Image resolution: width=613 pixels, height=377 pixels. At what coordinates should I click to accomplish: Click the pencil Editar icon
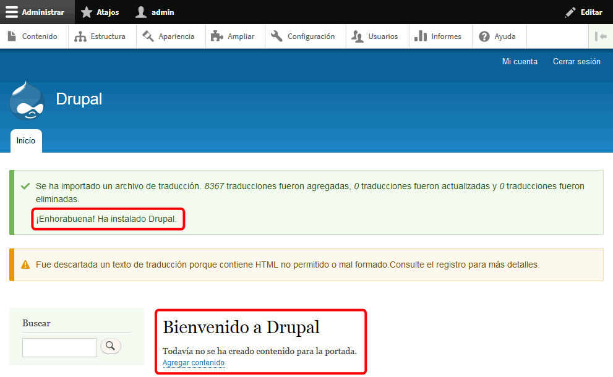tap(570, 12)
